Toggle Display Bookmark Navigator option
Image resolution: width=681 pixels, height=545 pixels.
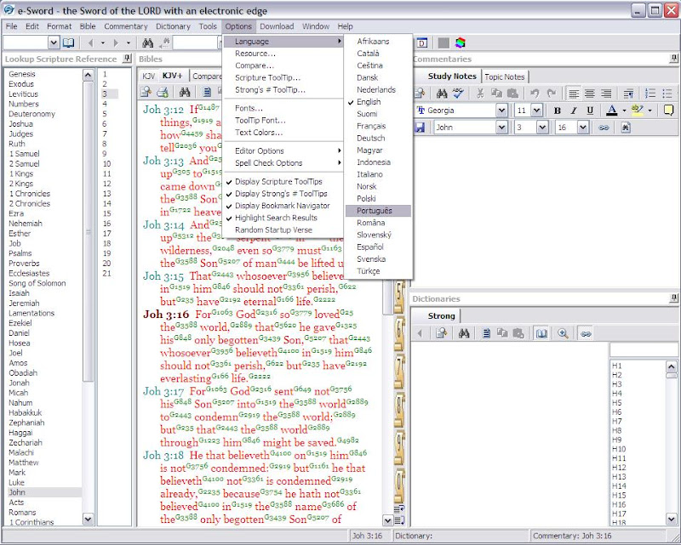click(283, 206)
